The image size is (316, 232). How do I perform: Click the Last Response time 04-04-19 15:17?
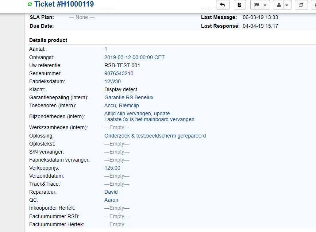pyautogui.click(x=261, y=26)
